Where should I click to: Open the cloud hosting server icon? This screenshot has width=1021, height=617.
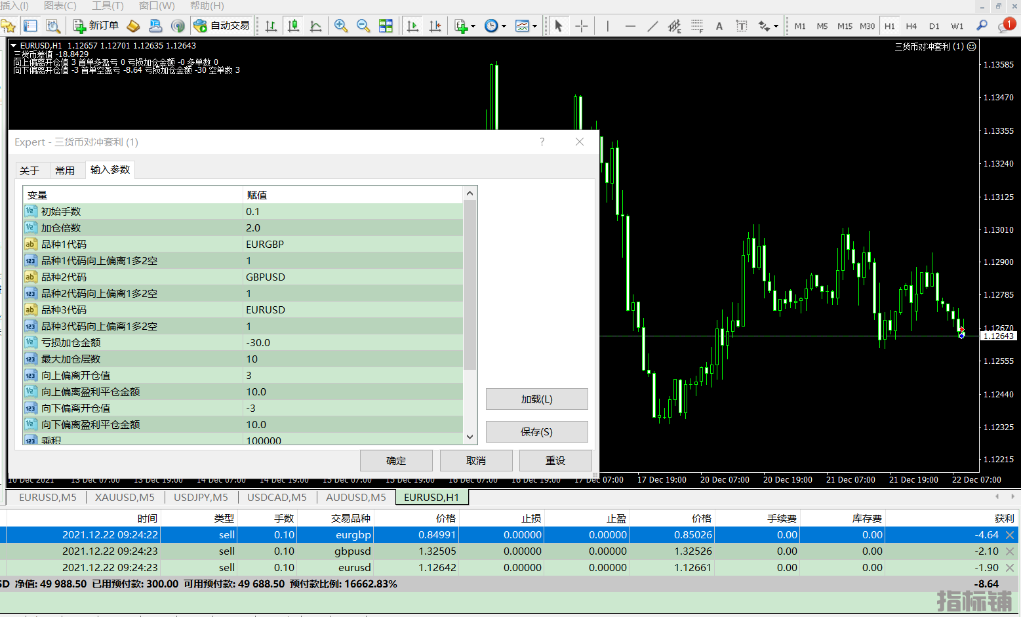click(x=155, y=26)
